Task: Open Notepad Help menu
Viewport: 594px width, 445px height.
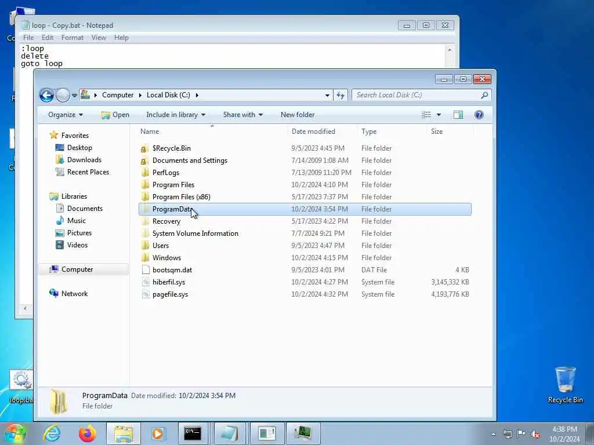Action: (121, 38)
